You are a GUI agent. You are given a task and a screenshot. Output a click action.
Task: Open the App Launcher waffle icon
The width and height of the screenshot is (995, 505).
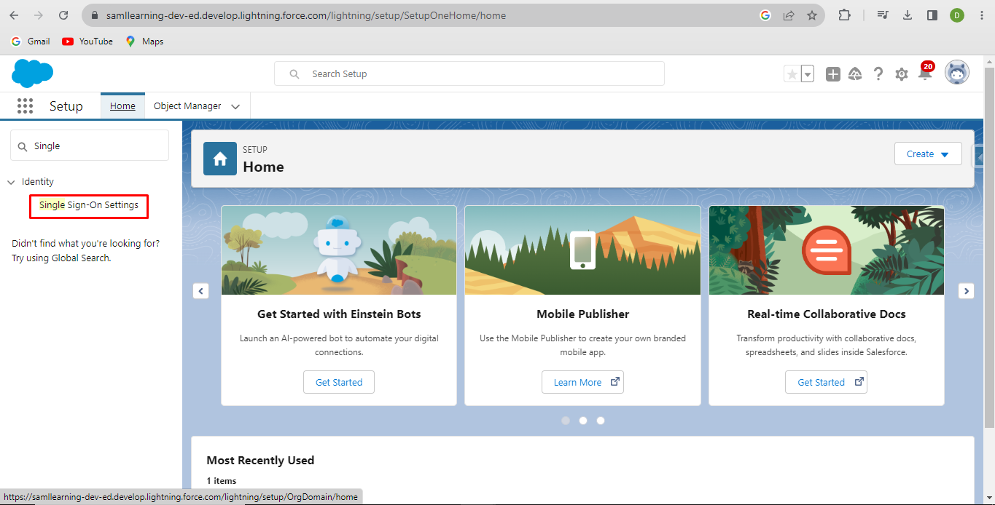click(25, 106)
